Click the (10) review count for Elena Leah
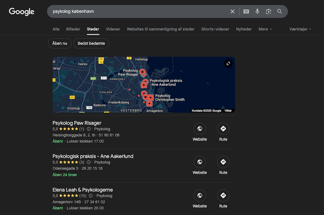Screen dimensions: 324x215 tap(83, 196)
